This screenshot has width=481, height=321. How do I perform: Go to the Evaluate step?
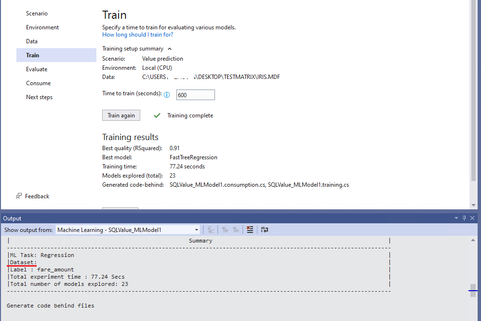tap(37, 69)
